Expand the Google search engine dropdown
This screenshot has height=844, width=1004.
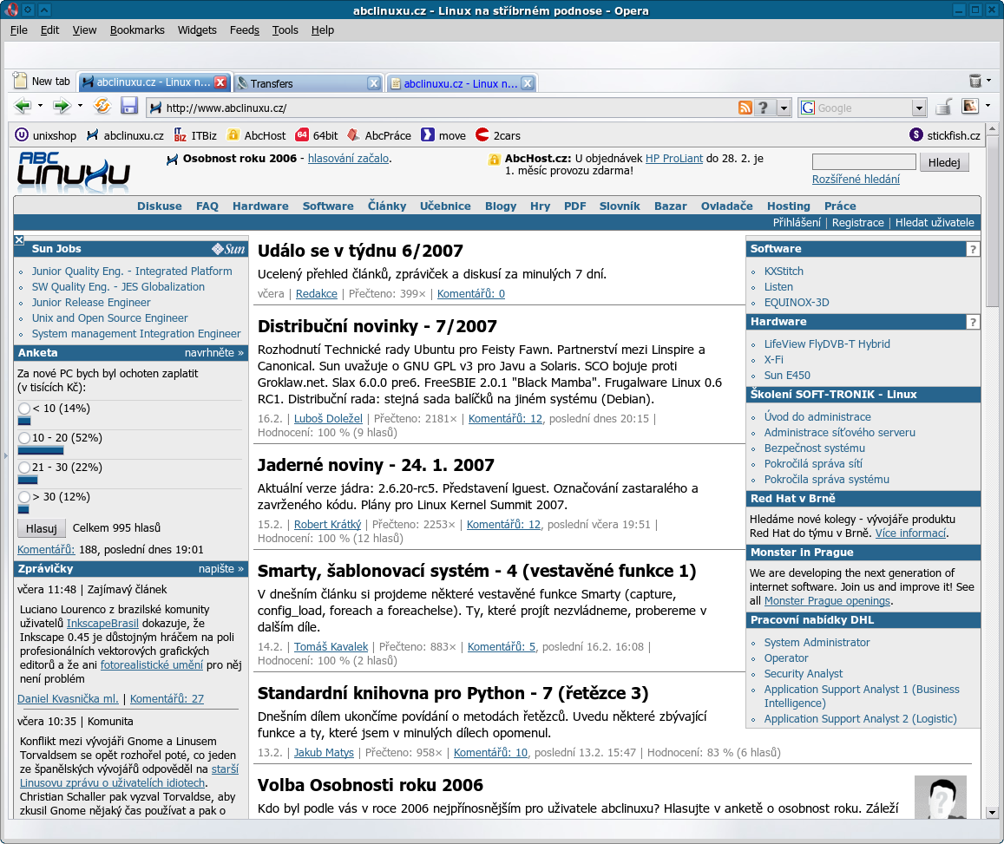[919, 108]
